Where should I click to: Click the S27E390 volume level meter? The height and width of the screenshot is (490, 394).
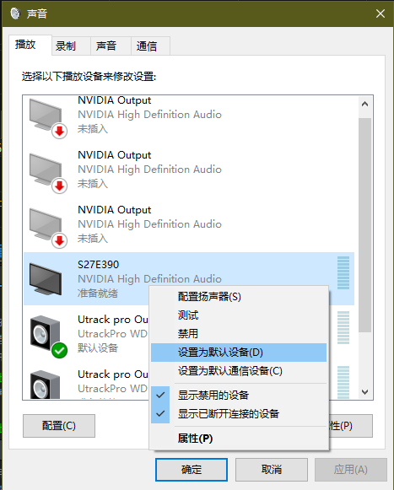coord(343,272)
